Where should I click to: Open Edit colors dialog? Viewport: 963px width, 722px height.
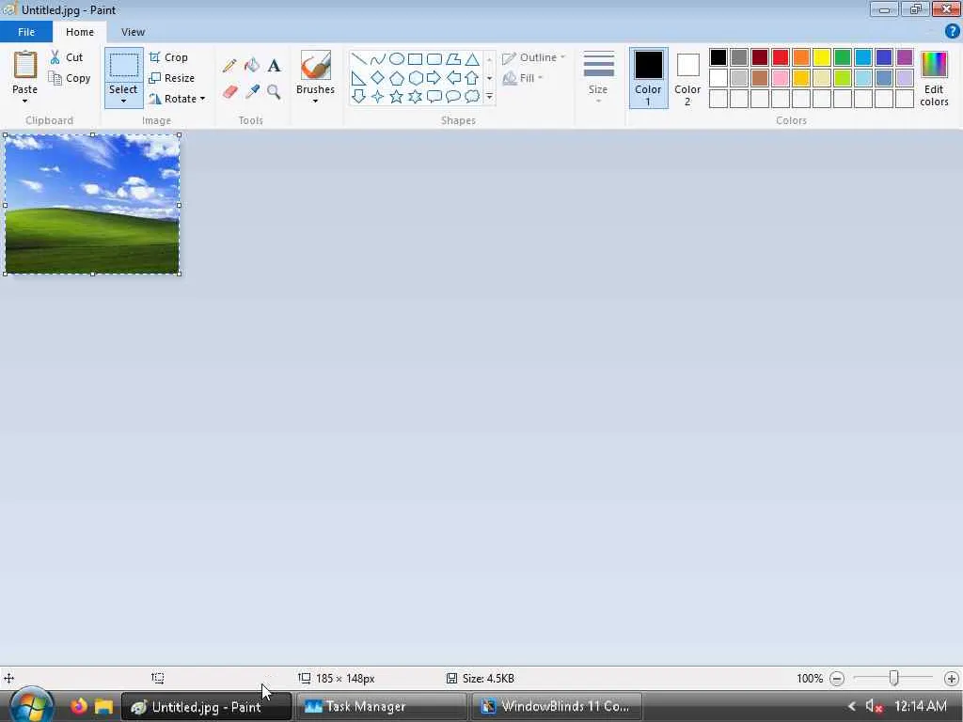pos(934,79)
